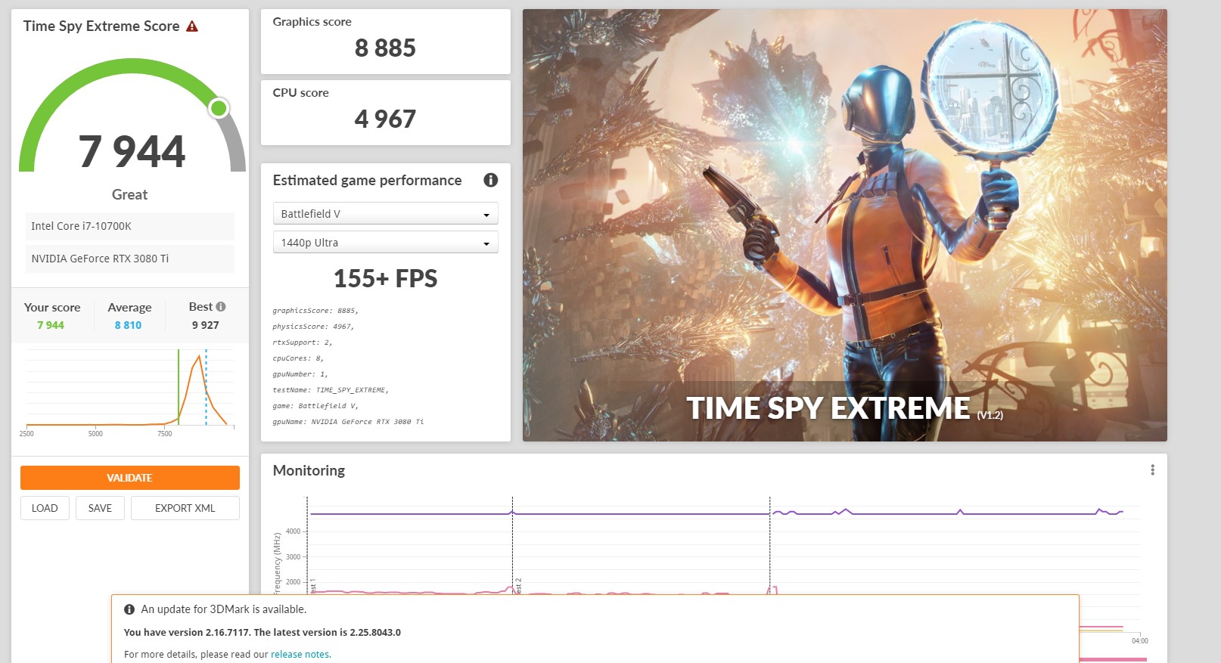The image size is (1221, 663).
Task: Click the warning triangle beside Time Spy Extreme Score
Action: (192, 26)
